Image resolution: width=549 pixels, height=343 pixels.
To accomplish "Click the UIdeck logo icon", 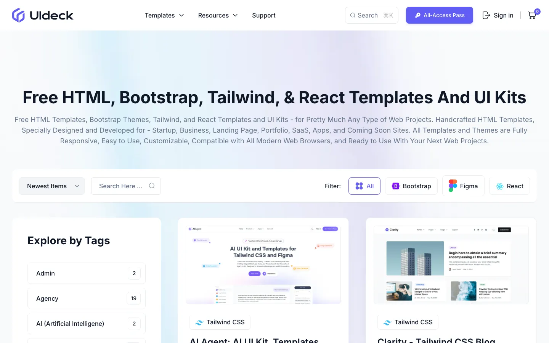I will point(18,15).
